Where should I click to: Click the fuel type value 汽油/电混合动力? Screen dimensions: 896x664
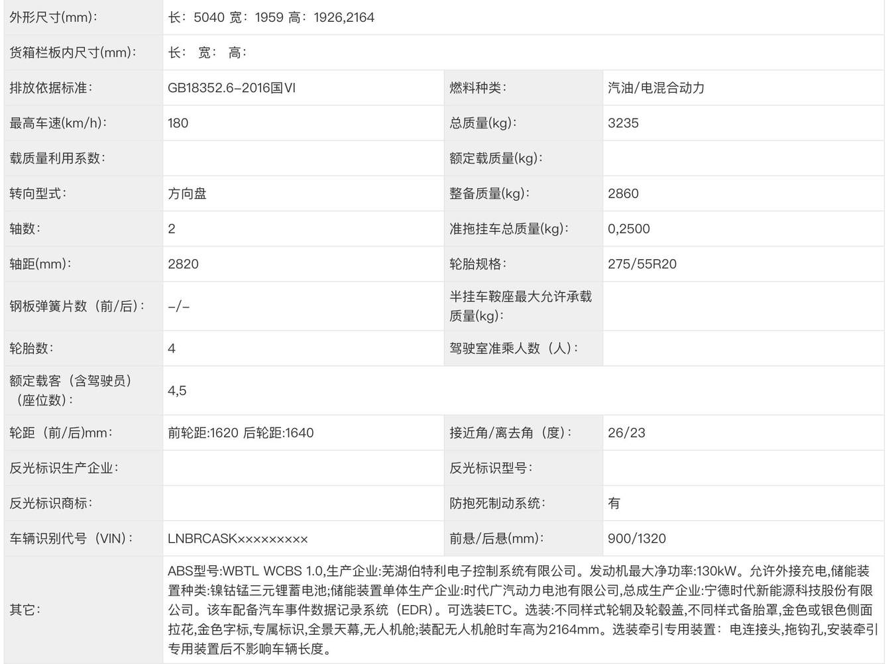tap(655, 87)
